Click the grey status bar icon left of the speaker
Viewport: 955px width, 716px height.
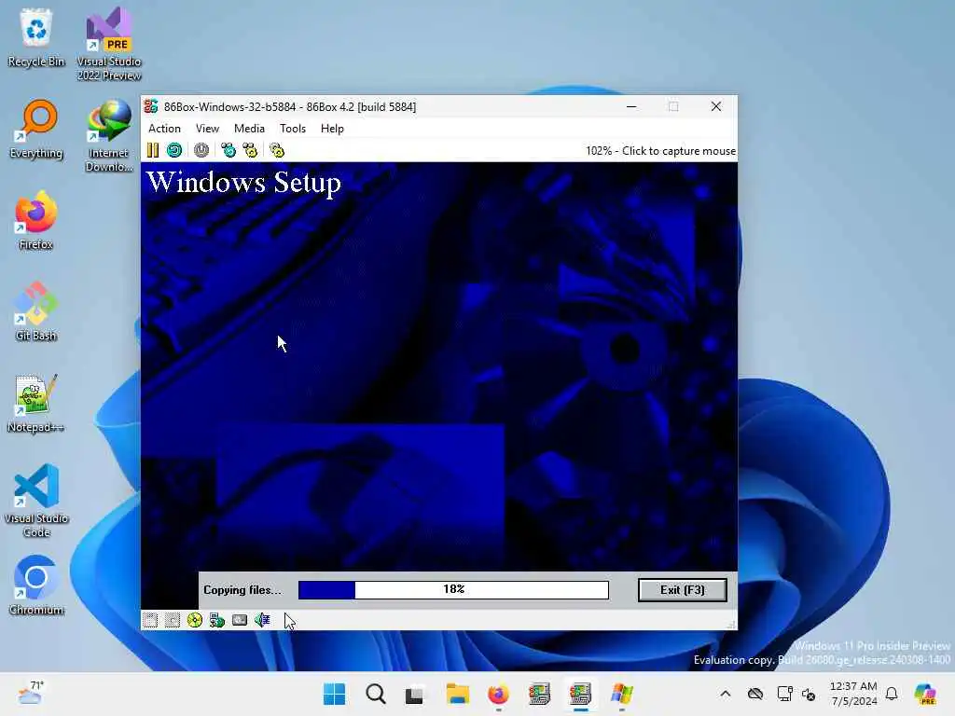point(240,620)
